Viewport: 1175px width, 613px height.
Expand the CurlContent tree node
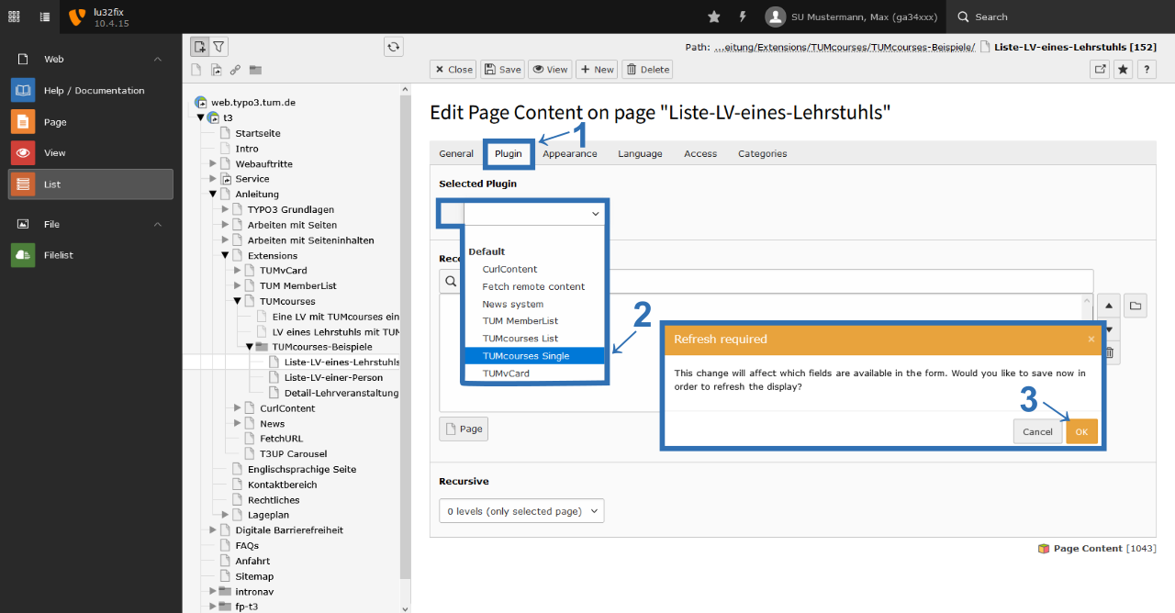coord(237,408)
